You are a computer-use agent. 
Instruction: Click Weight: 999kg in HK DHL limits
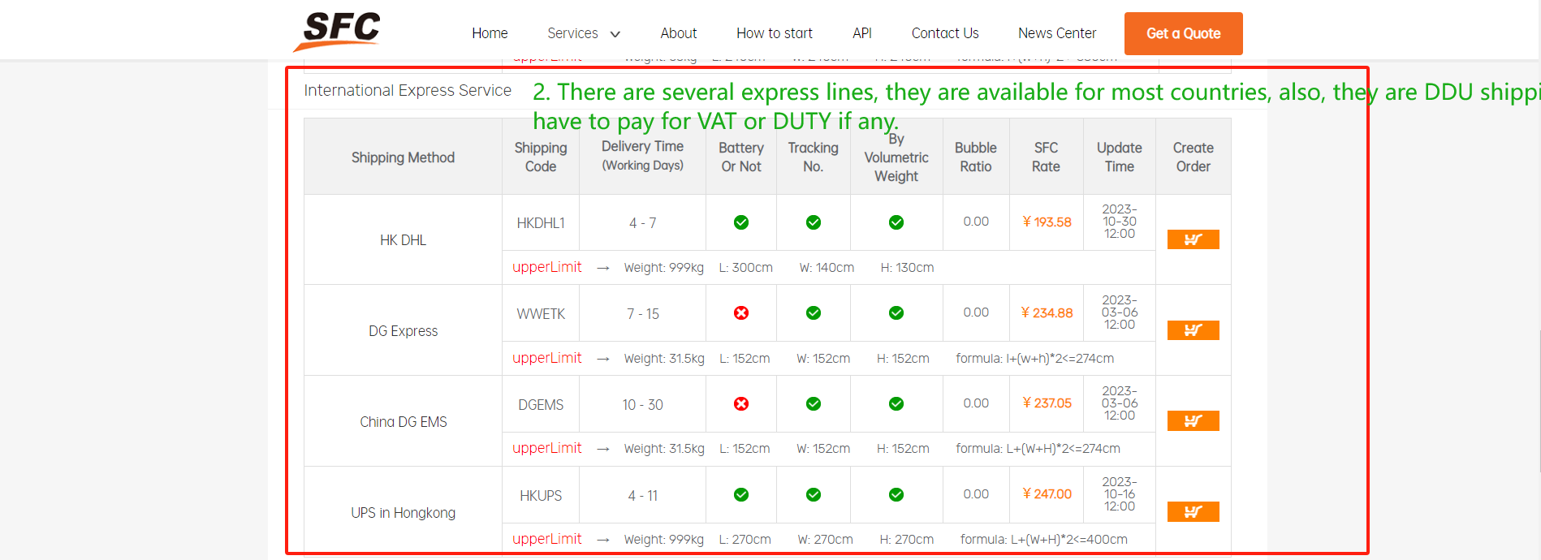point(664,268)
